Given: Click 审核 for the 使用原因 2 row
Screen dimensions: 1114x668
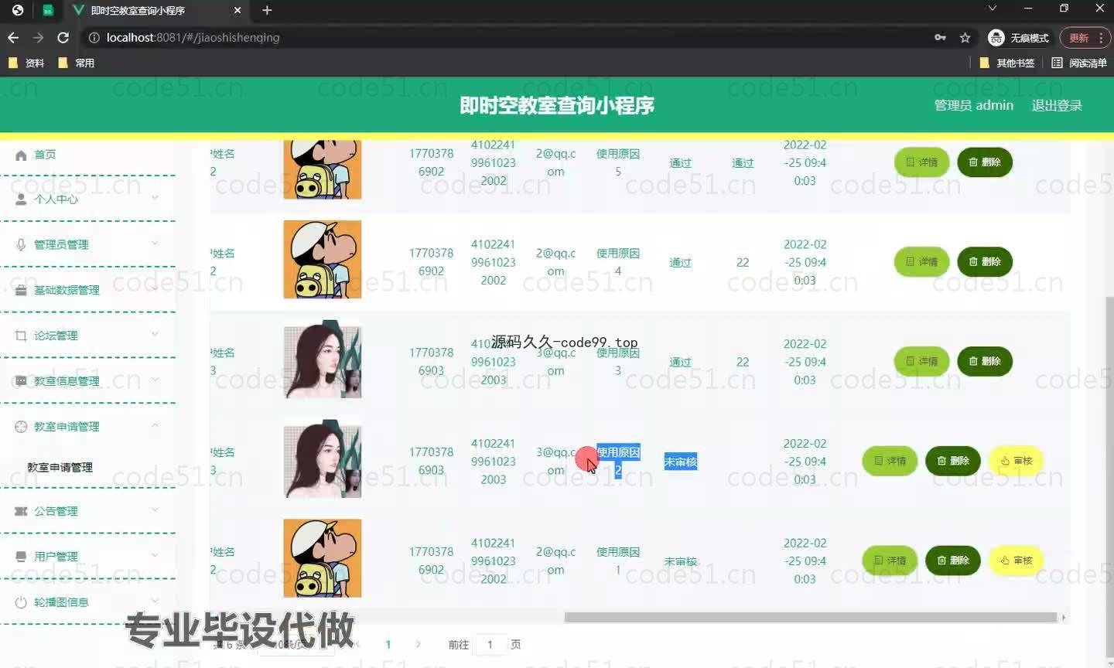Looking at the screenshot, I should tap(1017, 461).
